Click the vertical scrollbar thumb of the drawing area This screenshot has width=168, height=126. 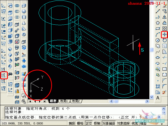coord(151,50)
